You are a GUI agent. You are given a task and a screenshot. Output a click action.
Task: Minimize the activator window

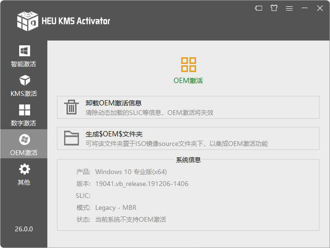pos(305,8)
